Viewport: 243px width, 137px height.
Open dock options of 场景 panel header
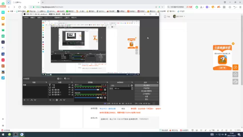click(x=46, y=82)
